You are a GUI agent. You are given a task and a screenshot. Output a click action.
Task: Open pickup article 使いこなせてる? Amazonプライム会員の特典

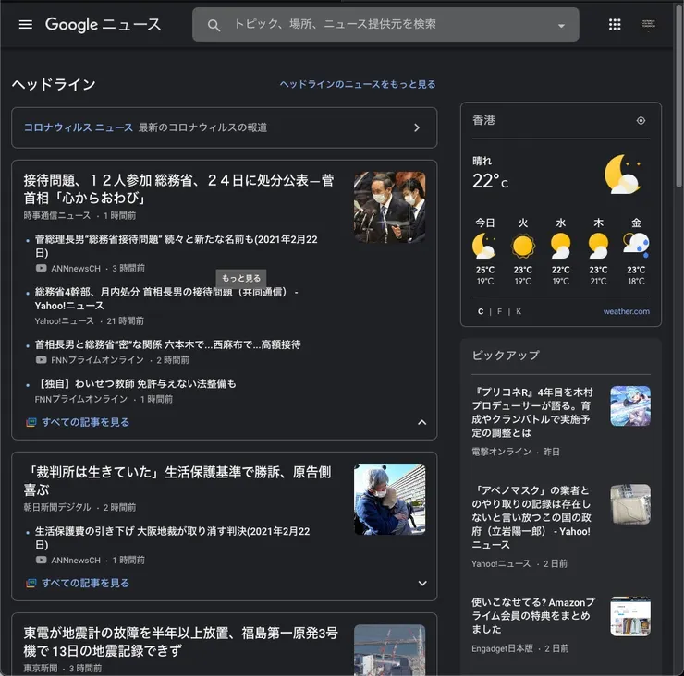click(x=533, y=615)
